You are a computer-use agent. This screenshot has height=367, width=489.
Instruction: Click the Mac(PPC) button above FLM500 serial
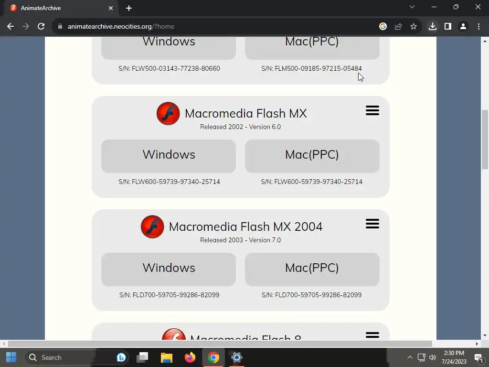click(312, 48)
